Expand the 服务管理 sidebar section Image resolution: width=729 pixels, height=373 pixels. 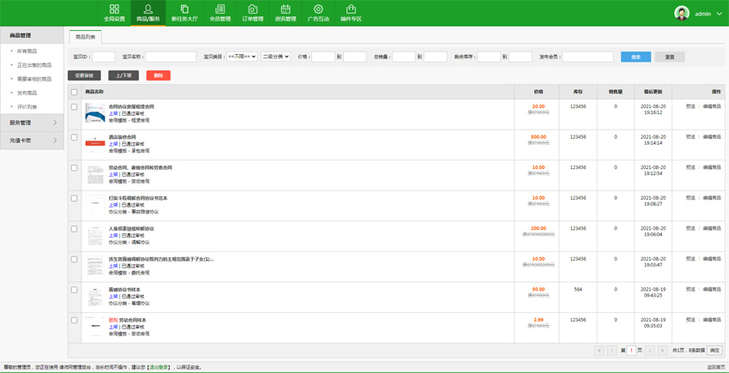[x=32, y=123]
